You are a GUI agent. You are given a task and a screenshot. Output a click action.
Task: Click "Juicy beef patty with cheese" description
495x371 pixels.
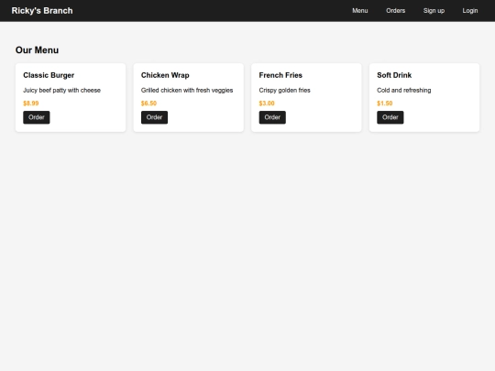pos(62,90)
